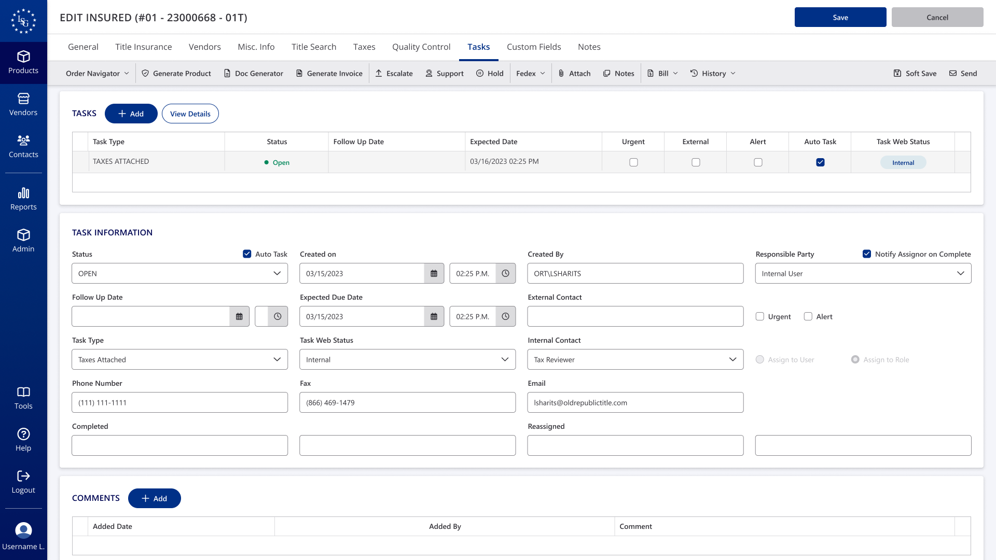This screenshot has width=996, height=560.
Task: Toggle Urgent checkbox in Task Information
Action: pyautogui.click(x=760, y=316)
